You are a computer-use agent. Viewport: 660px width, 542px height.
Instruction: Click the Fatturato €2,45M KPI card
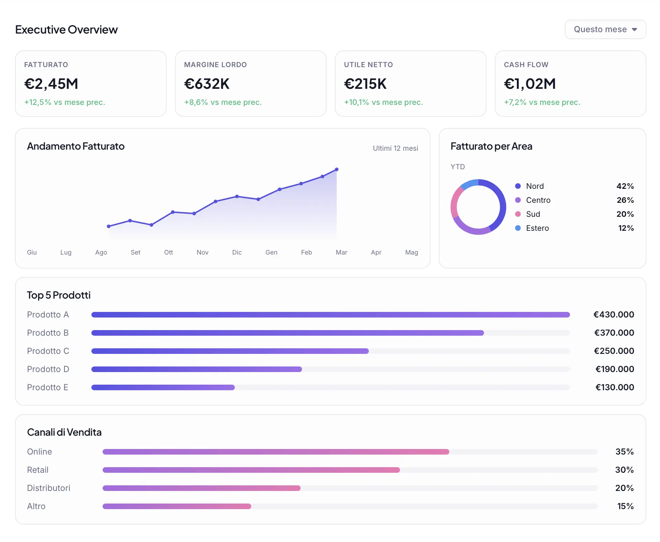coord(91,84)
